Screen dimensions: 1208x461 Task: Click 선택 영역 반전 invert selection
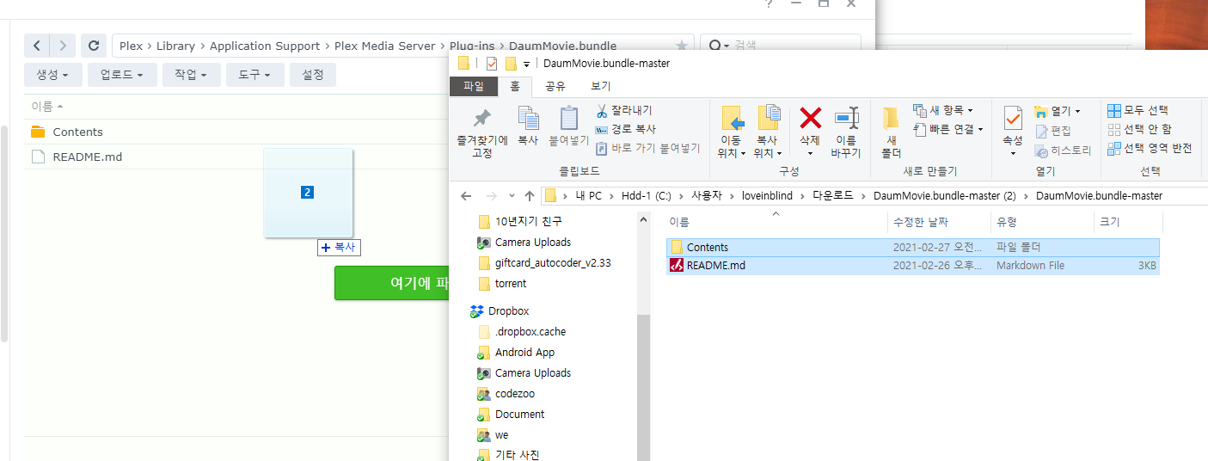click(1150, 148)
